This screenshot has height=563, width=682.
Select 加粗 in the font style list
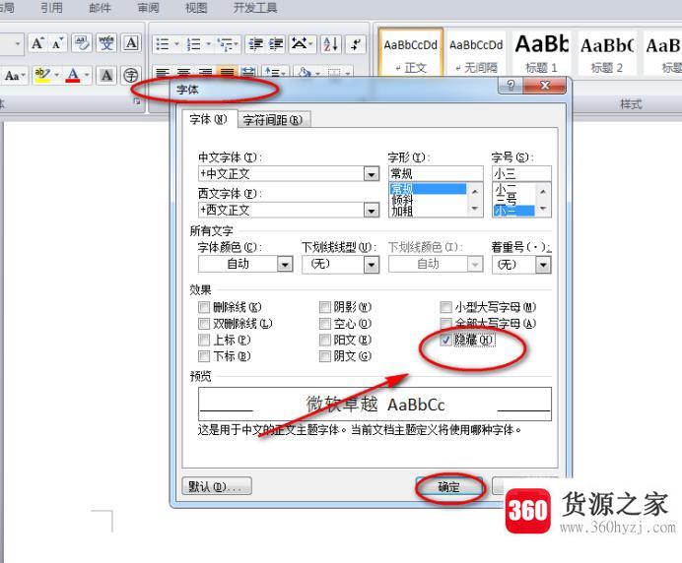click(428, 211)
